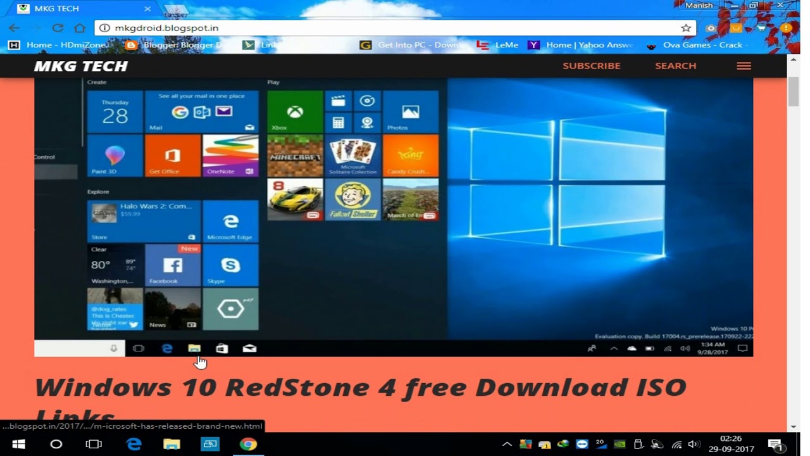The width and height of the screenshot is (810, 456).
Task: Switch to Chrome on the taskbar
Action: [248, 444]
